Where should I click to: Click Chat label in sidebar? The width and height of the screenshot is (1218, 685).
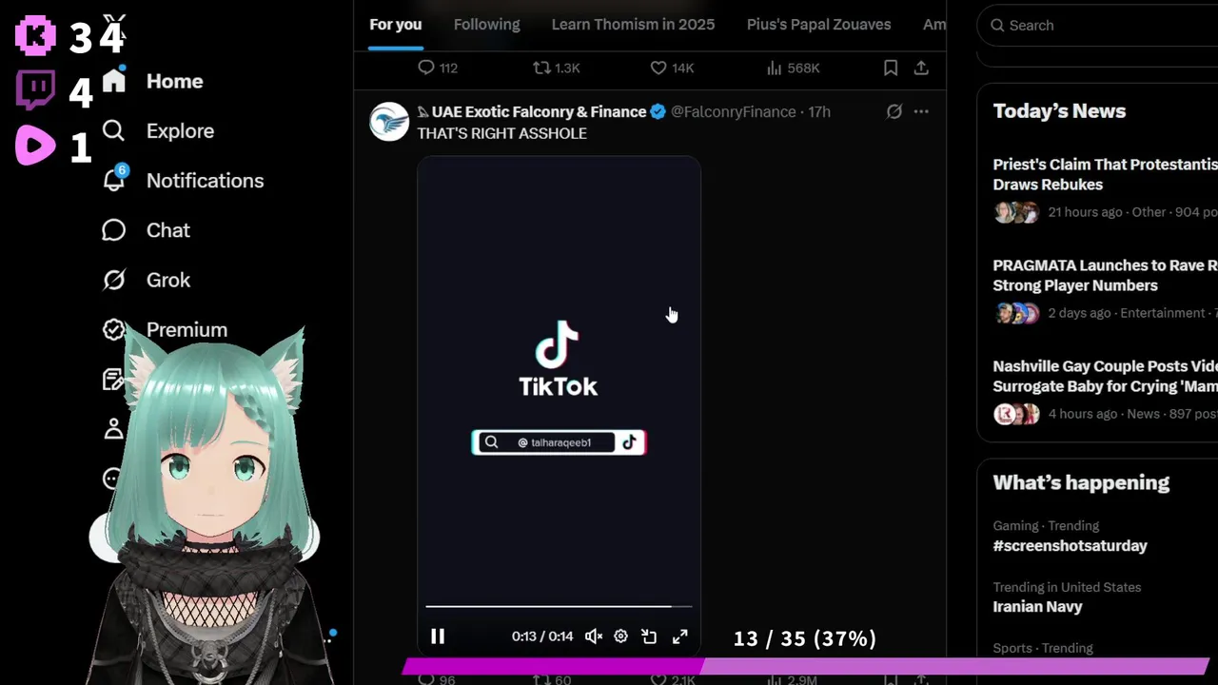click(168, 230)
